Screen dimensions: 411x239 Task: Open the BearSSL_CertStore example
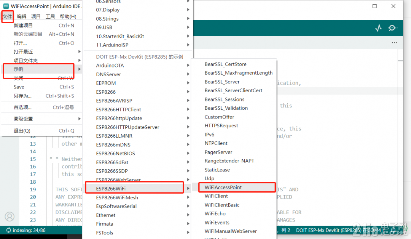click(234, 64)
